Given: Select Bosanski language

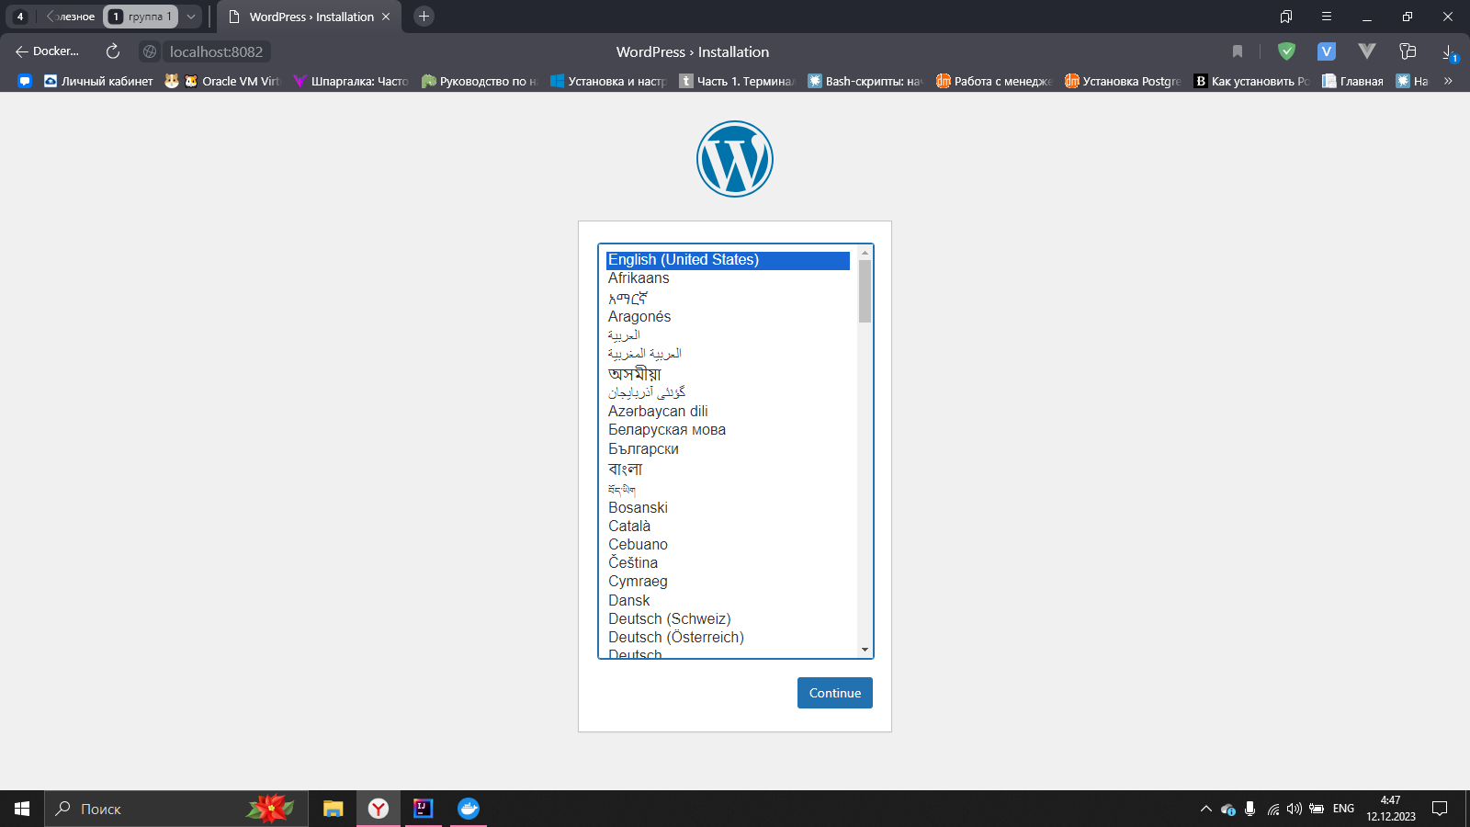Looking at the screenshot, I should (728, 508).
